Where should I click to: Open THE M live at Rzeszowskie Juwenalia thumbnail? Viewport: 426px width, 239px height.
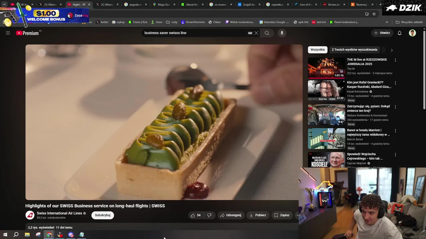click(326, 68)
